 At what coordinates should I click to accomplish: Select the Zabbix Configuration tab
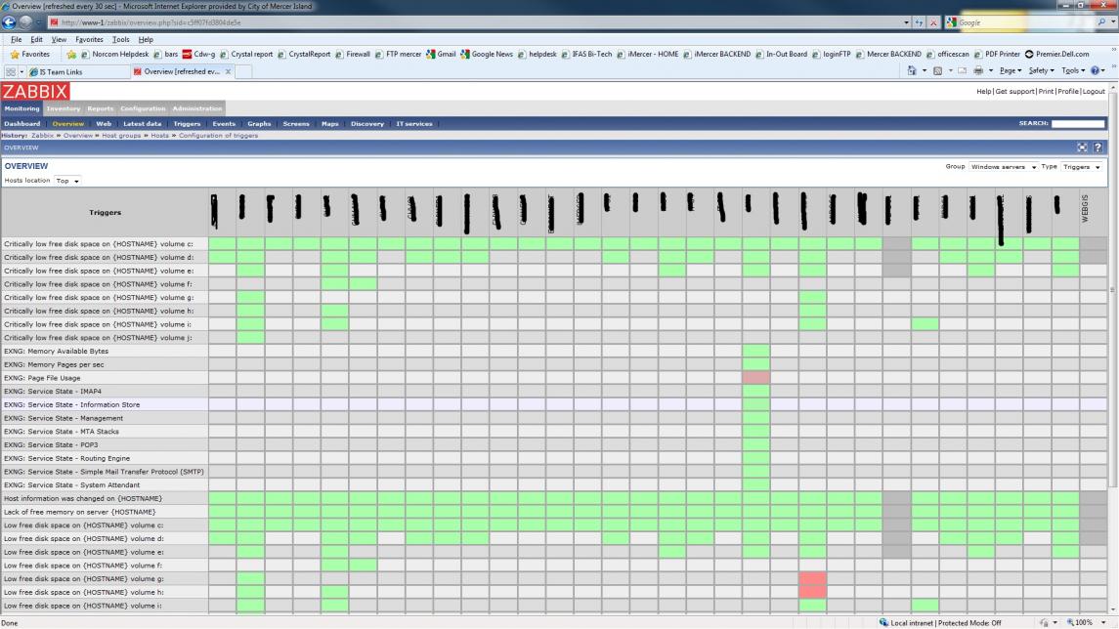pyautogui.click(x=143, y=108)
